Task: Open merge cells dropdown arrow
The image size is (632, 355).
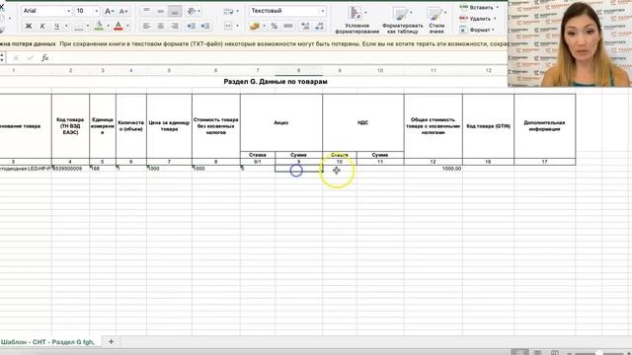Action: coord(237,27)
